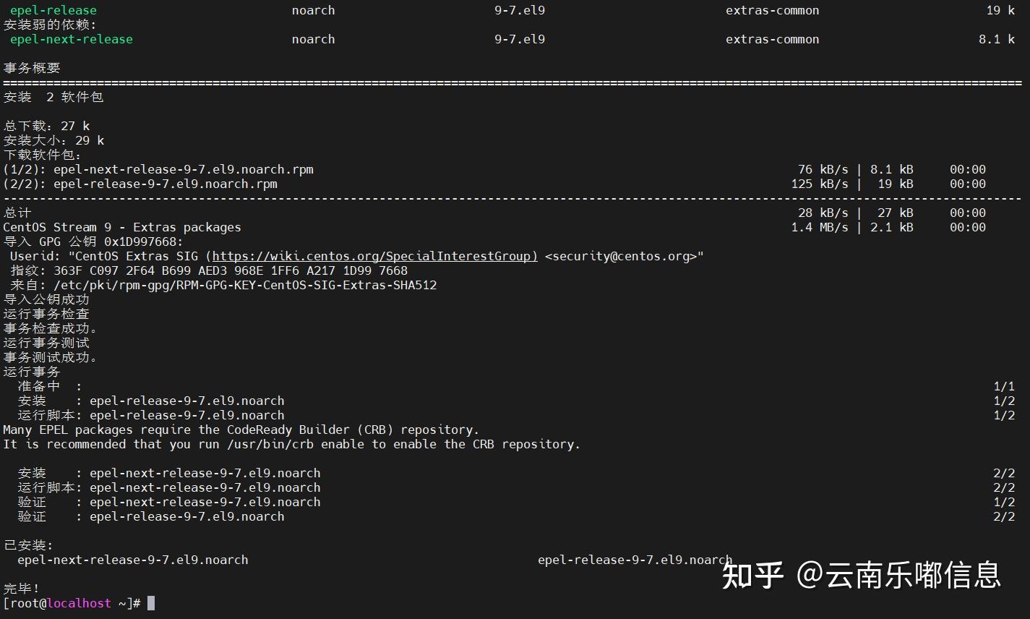This screenshot has width=1030, height=619.
Task: Select the epel-next-release package name
Action: pos(72,39)
